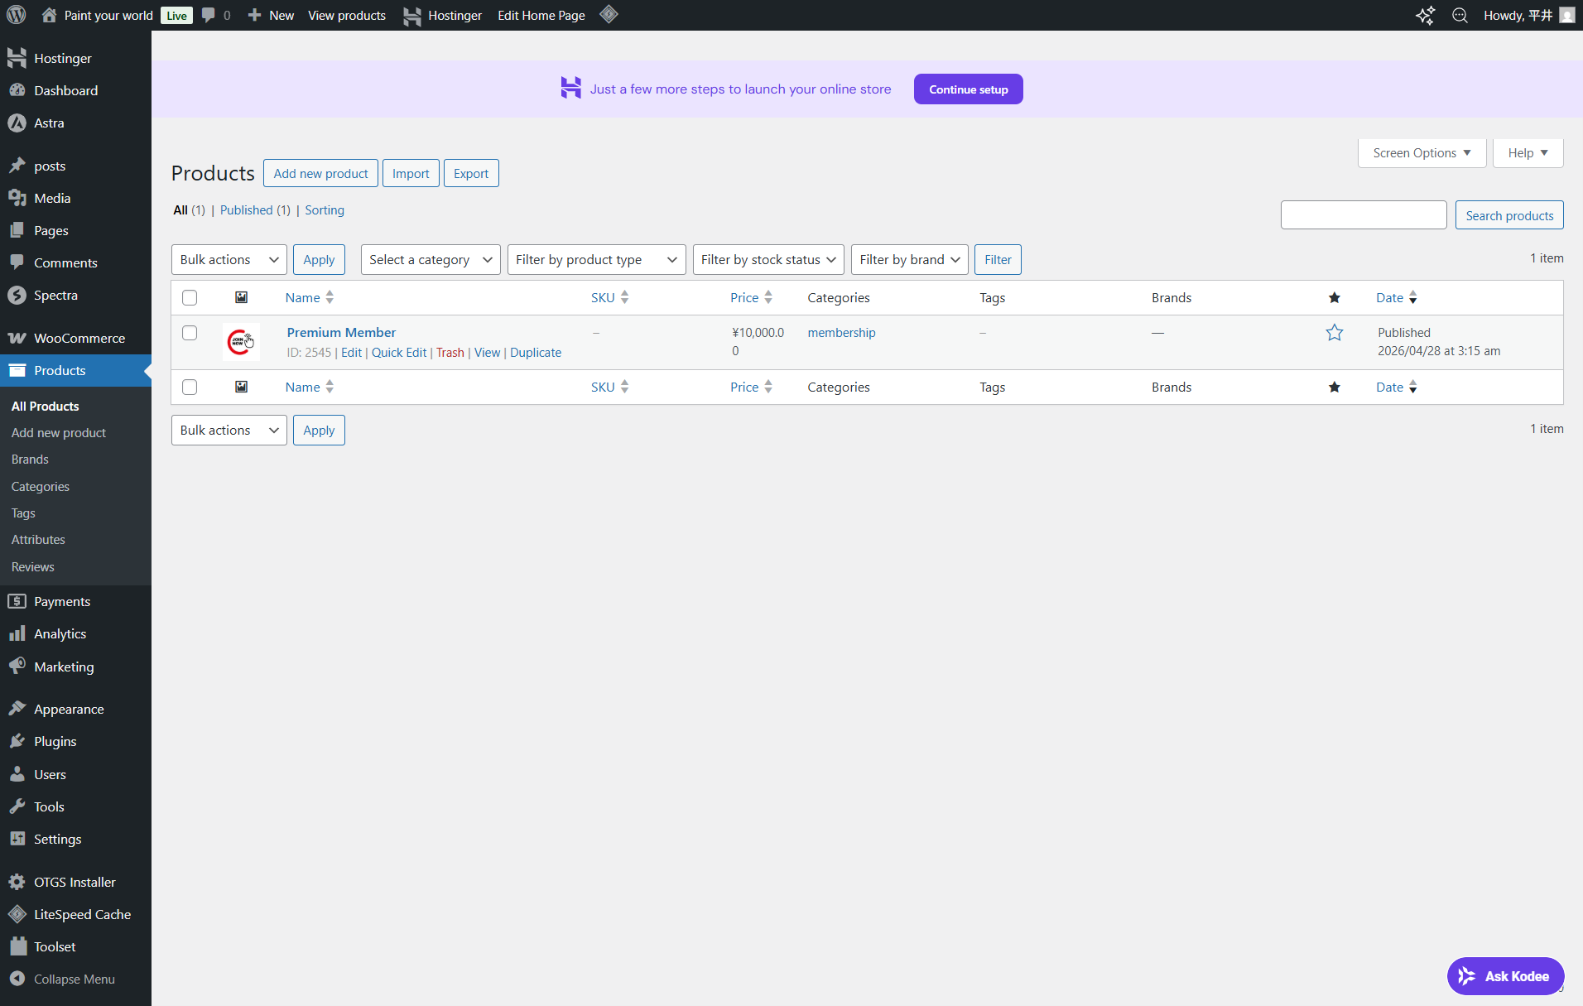Sort products by Price in header
This screenshot has height=1006, width=1583.
[x=751, y=297]
